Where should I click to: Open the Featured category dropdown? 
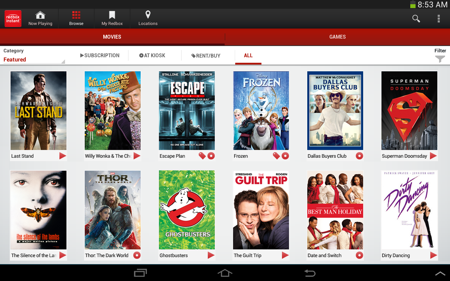click(33, 59)
